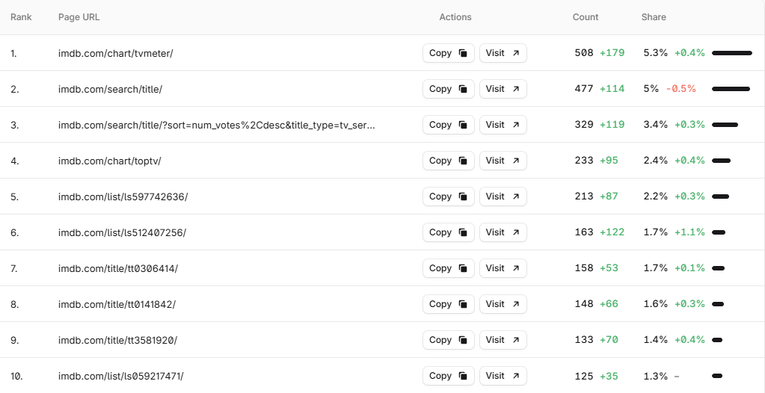Click the share change +1.1%
765x393 pixels.
click(x=689, y=232)
